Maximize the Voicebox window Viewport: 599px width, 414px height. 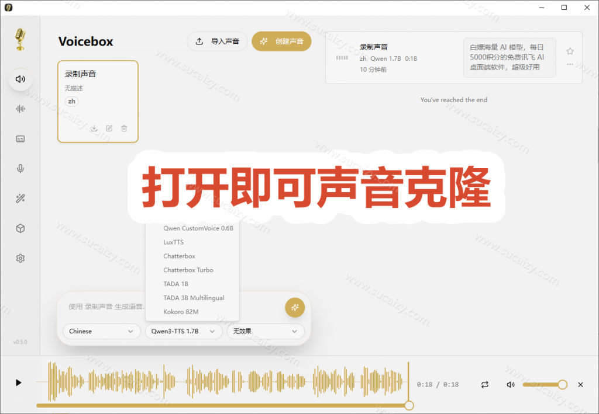[564, 8]
